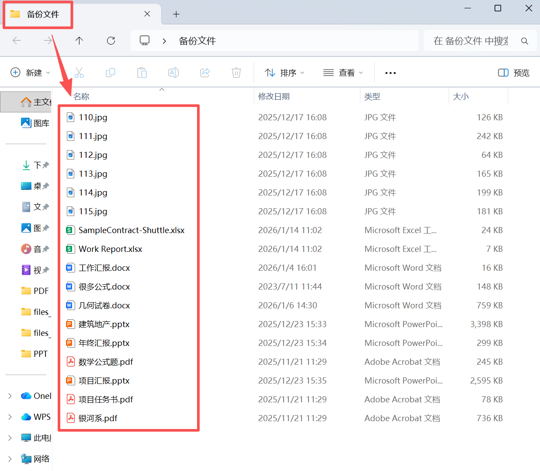Click the See more ellipsis button
This screenshot has height=471, width=540.
point(390,73)
